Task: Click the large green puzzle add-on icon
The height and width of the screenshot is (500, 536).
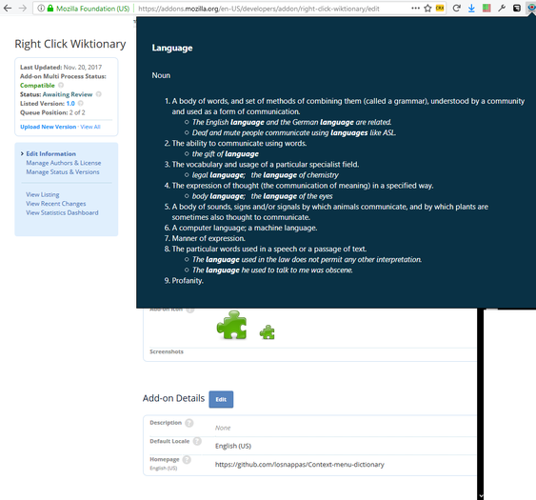Action: tap(231, 325)
